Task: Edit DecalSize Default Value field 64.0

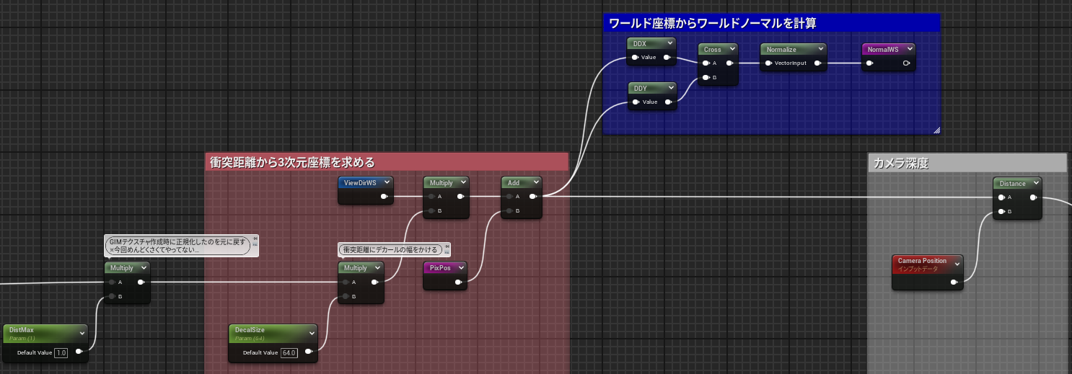Action: [x=289, y=352]
